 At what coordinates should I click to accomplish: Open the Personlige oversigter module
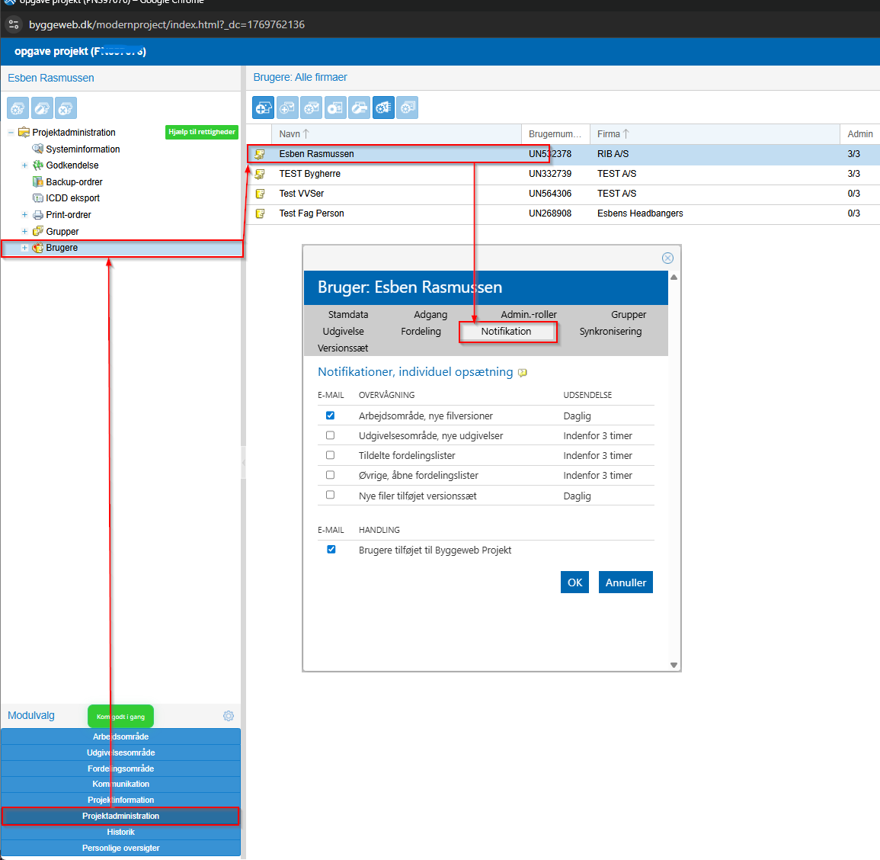(x=120, y=849)
